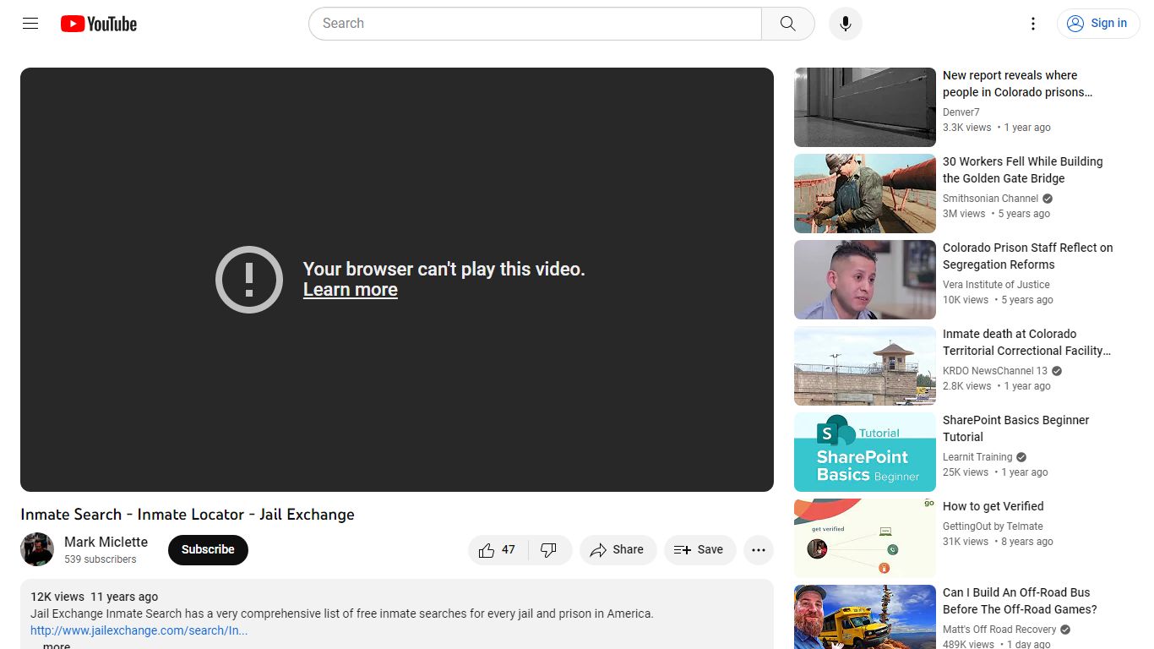1154x649 pixels.
Task: Open Colorado prisons report thumbnail
Action: pyautogui.click(x=865, y=107)
